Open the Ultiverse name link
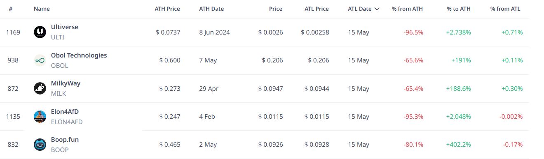The height and width of the screenshot is (159, 544). pyautogui.click(x=64, y=27)
